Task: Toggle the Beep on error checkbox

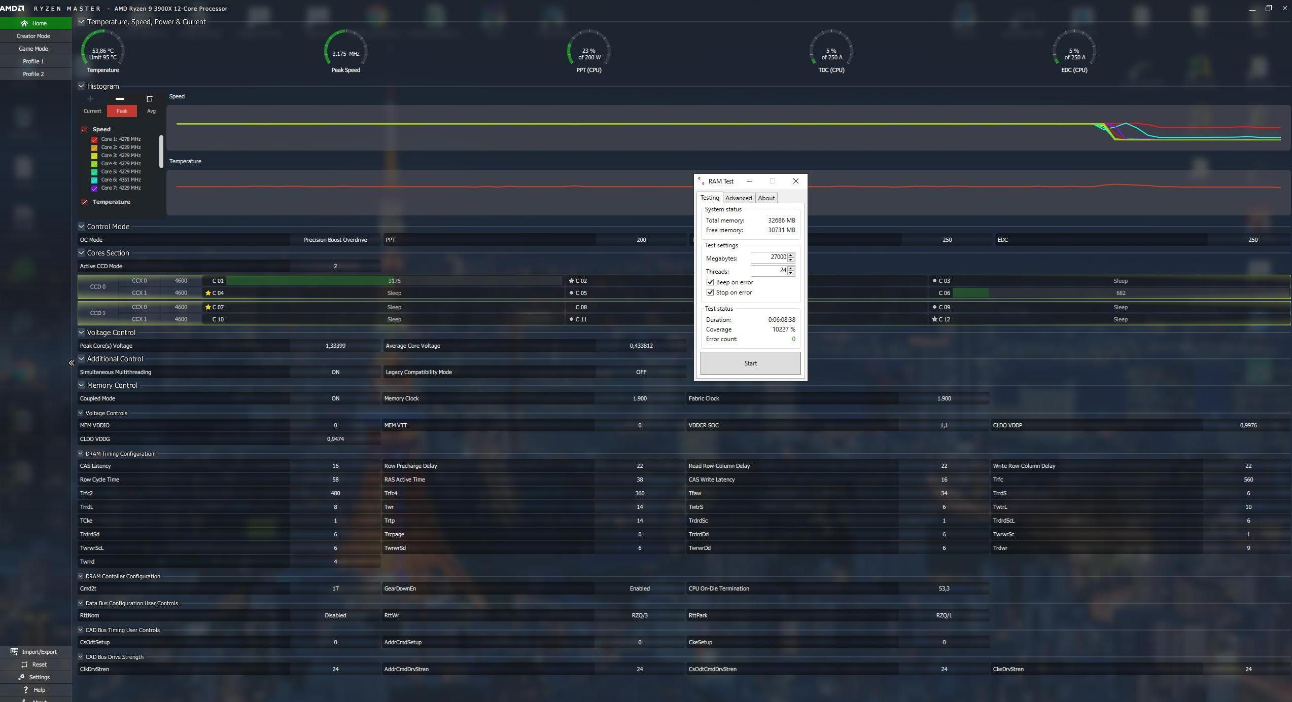Action: [x=710, y=282]
